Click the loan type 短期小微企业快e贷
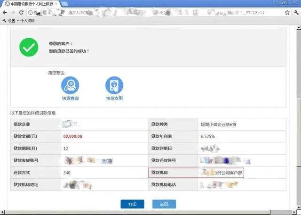 218,124
